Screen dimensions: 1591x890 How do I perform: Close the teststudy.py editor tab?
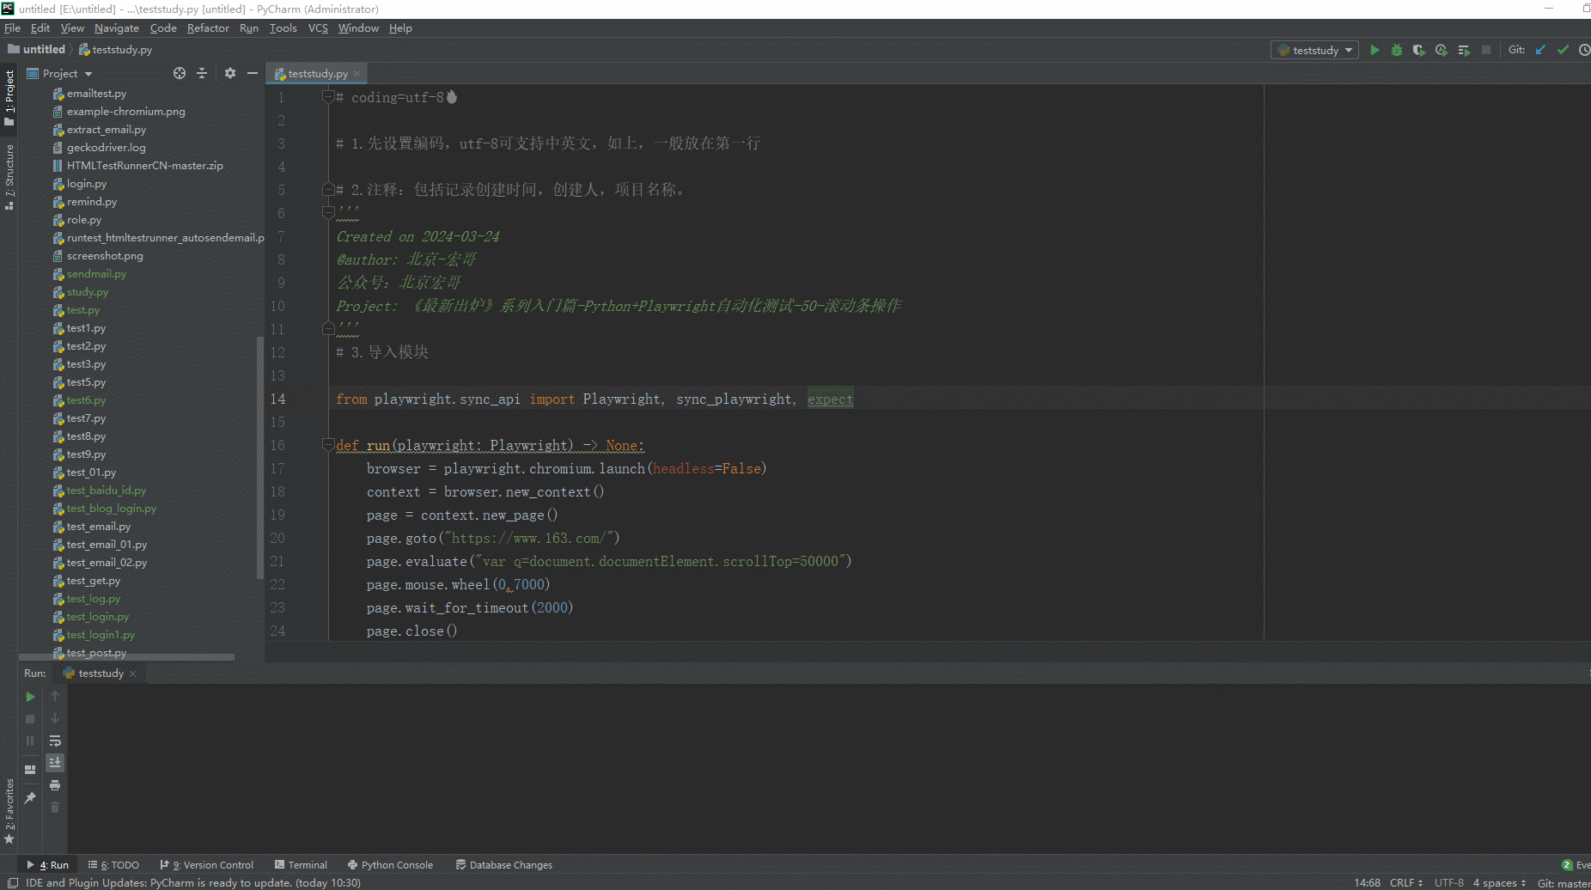click(x=357, y=74)
